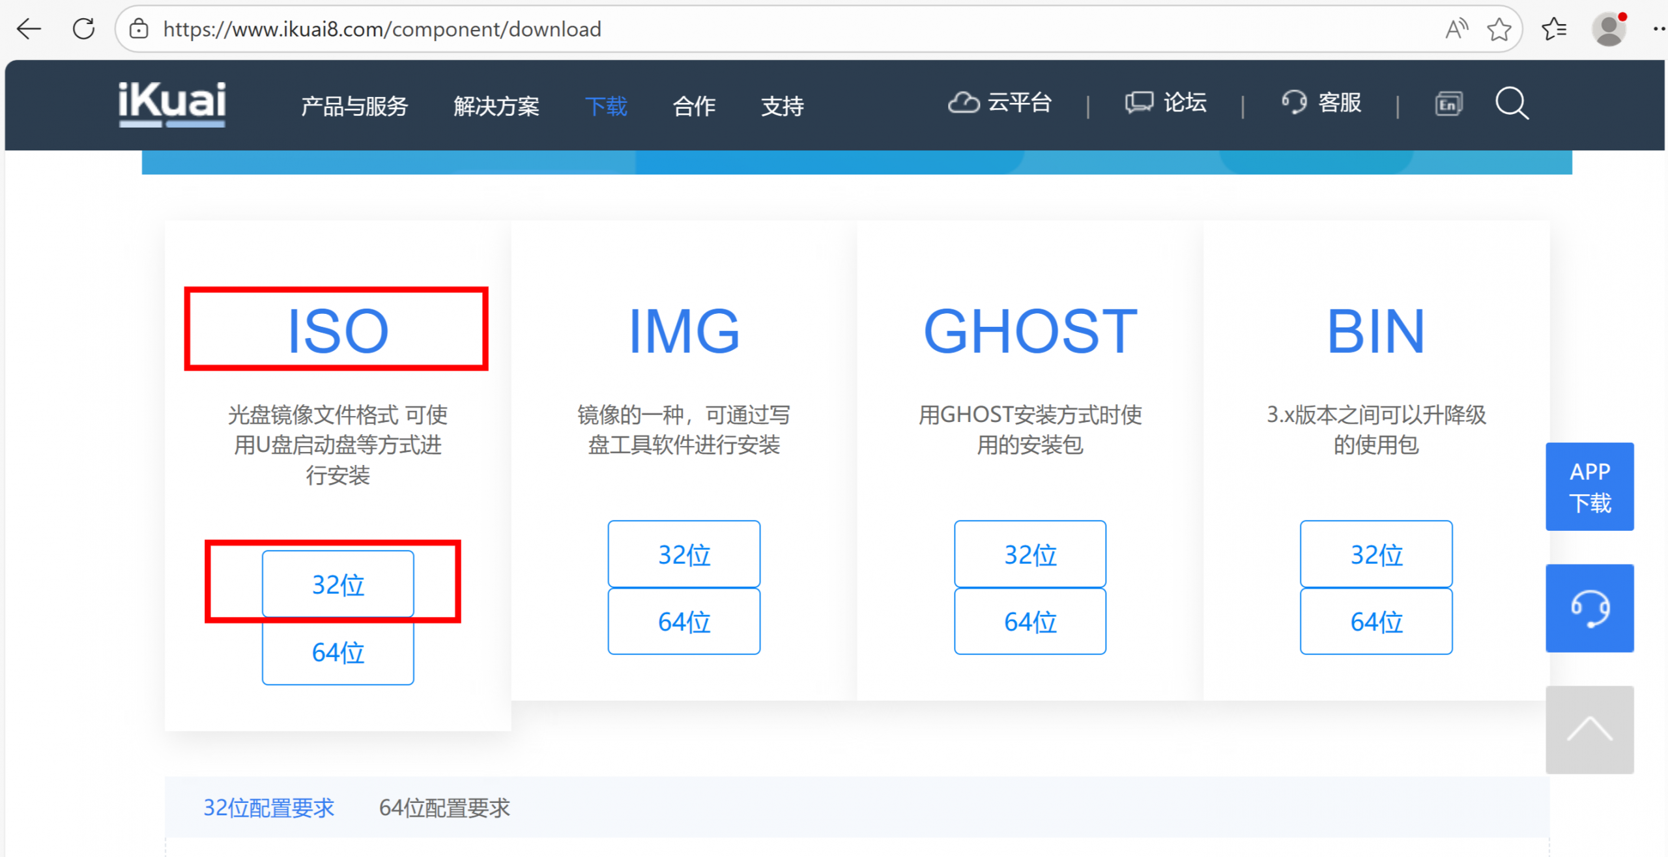Download the GHOST 64位 package
Viewport: 1668px width, 857px height.
pos(1030,621)
